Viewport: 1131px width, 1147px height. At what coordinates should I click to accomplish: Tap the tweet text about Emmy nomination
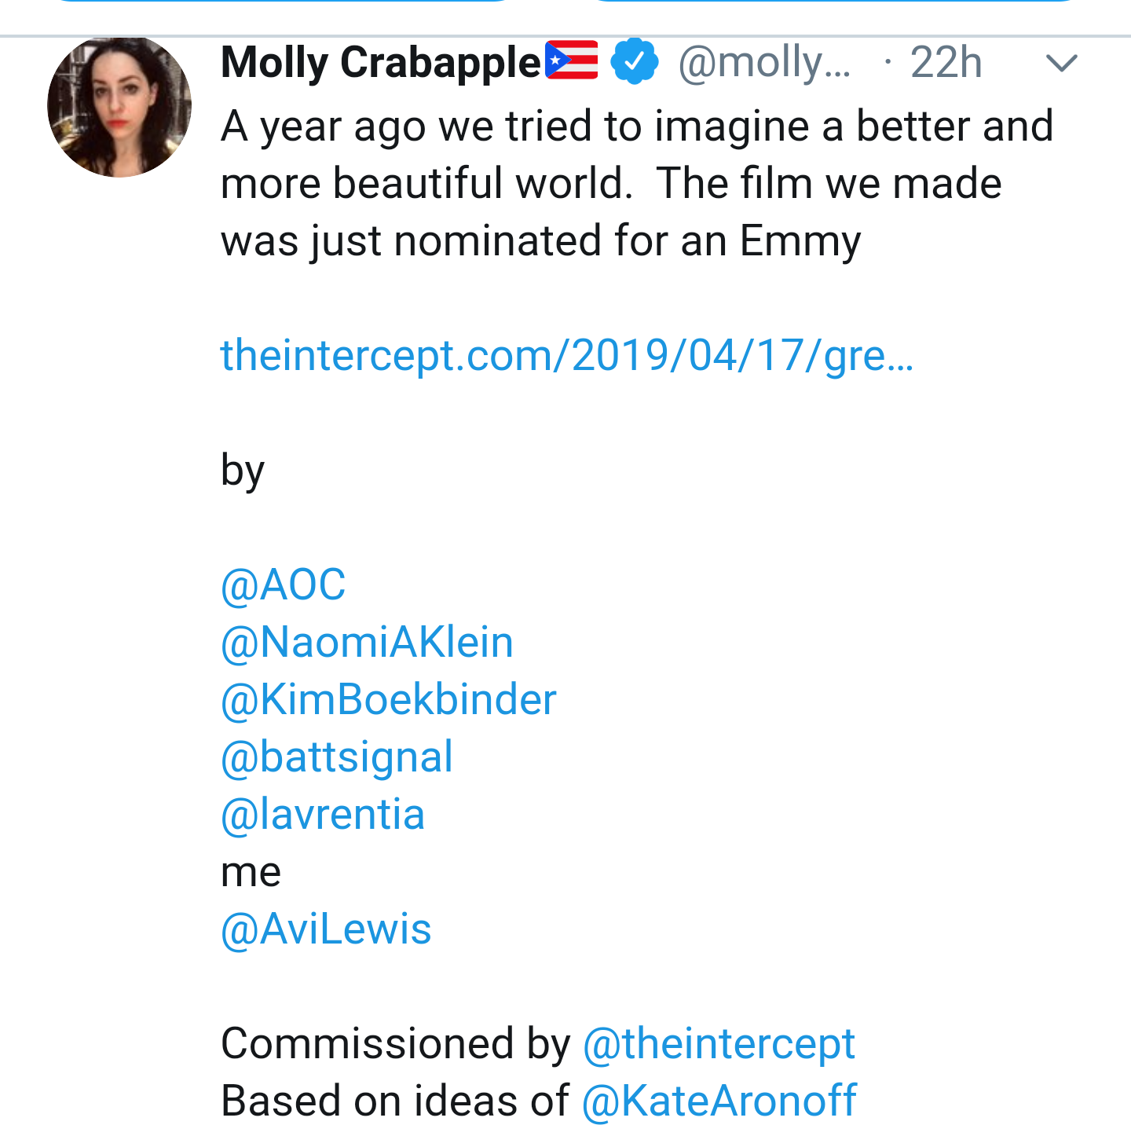[636, 183]
